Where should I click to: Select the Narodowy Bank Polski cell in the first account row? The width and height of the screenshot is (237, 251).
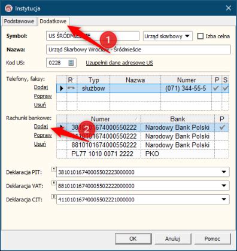pos(178,127)
